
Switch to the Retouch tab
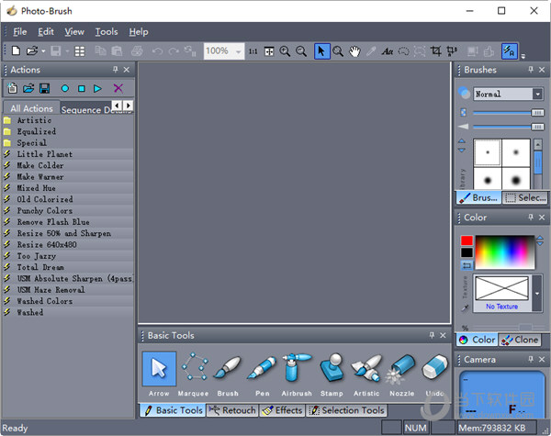(232, 410)
